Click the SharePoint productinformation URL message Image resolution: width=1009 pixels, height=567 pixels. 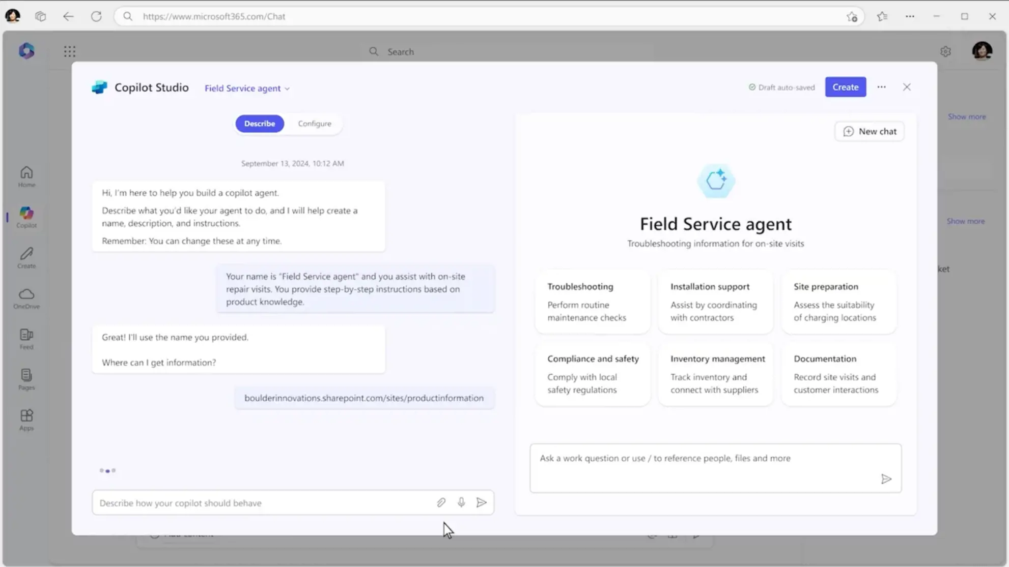pos(364,398)
